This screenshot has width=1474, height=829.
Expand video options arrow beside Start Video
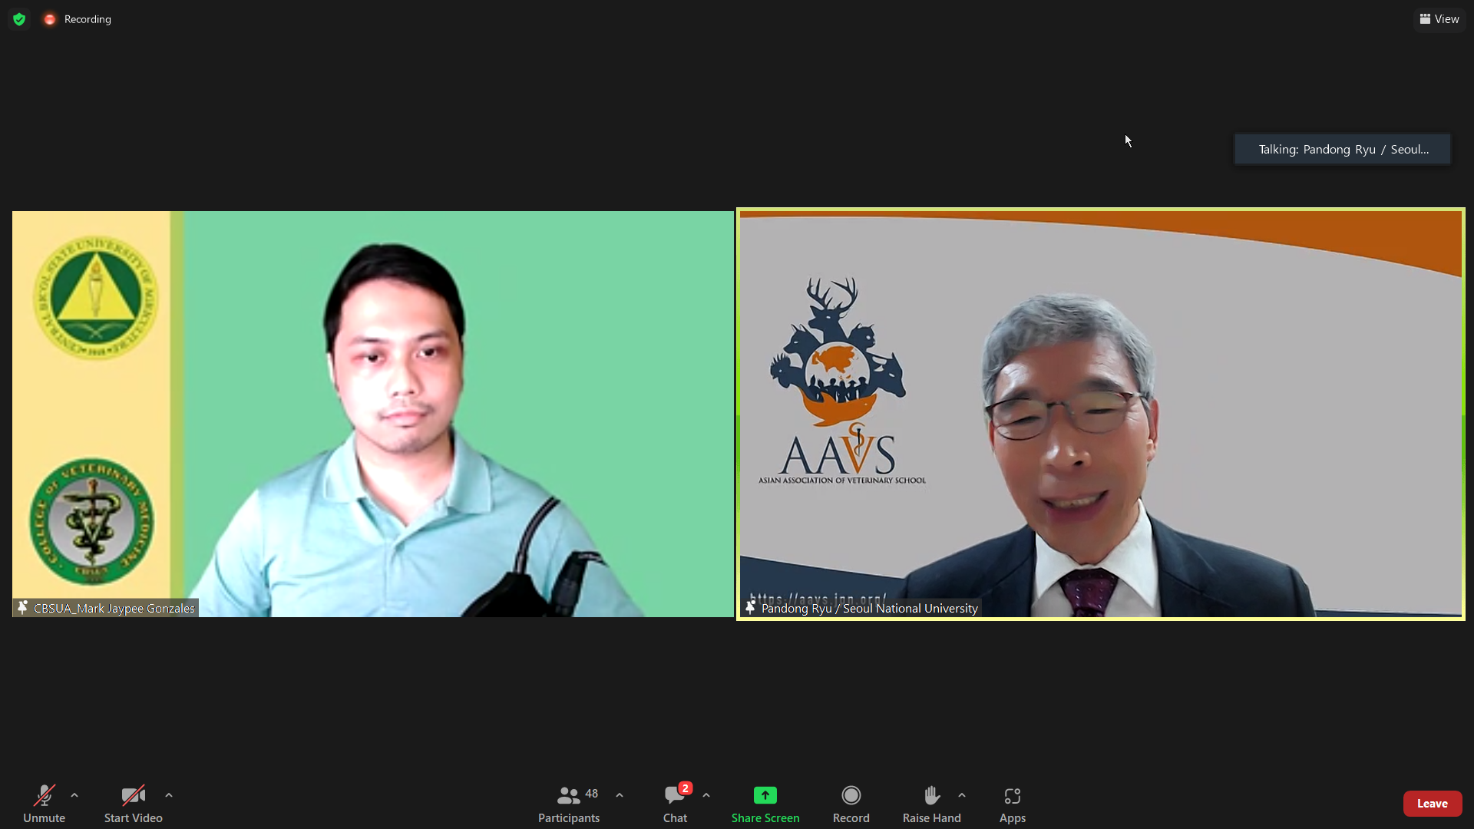[169, 795]
